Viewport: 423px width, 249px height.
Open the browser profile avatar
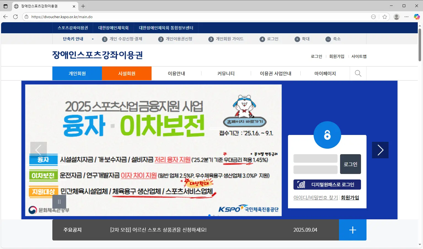397,17
